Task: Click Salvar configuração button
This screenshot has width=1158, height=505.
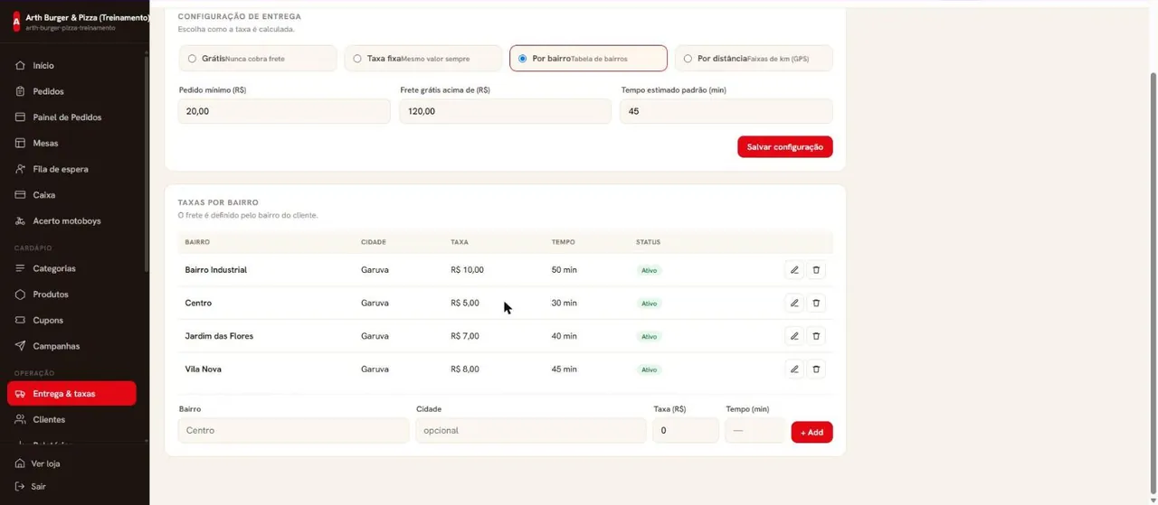Action: tap(785, 146)
